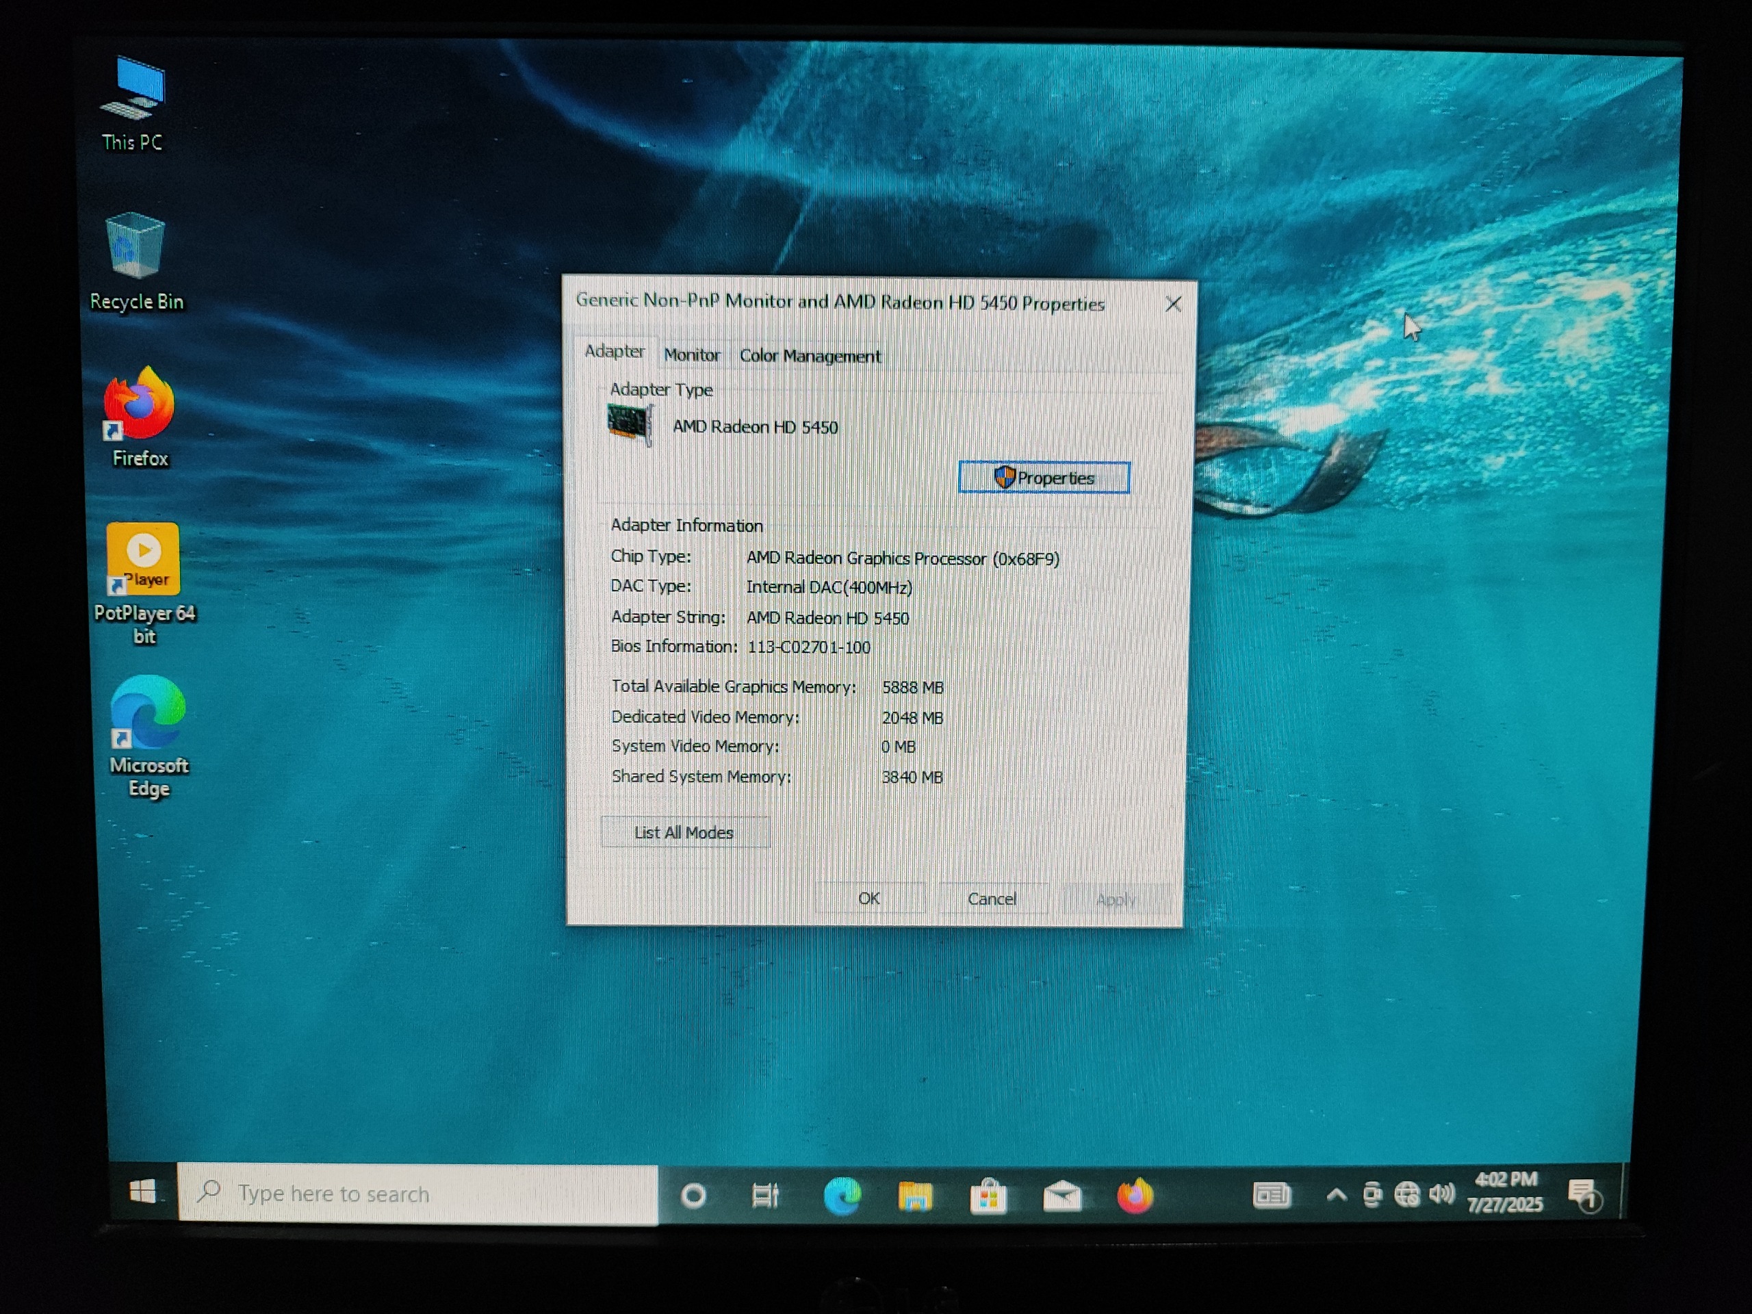Click the System Video Memory 0 MB value

898,747
